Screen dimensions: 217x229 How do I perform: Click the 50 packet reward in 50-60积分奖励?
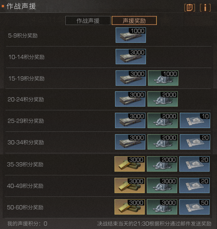[x=194, y=207]
